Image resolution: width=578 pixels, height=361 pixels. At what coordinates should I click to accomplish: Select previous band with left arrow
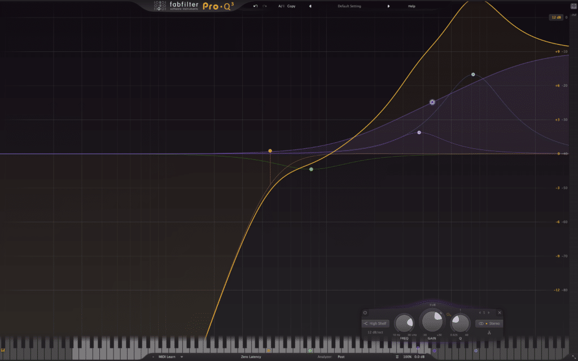point(480,312)
